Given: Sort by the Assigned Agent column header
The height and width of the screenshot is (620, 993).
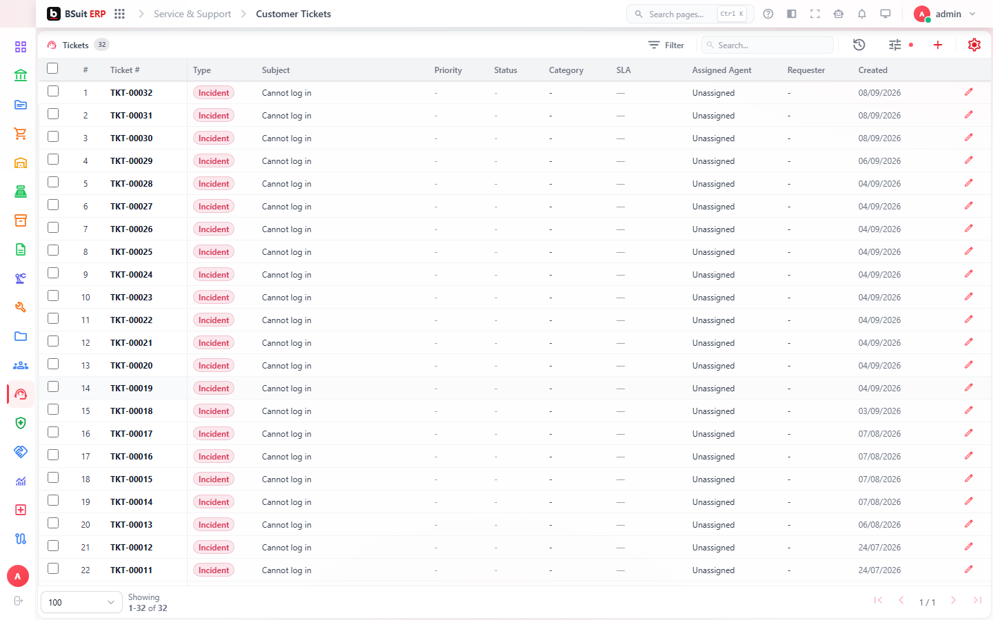Looking at the screenshot, I should [x=722, y=70].
